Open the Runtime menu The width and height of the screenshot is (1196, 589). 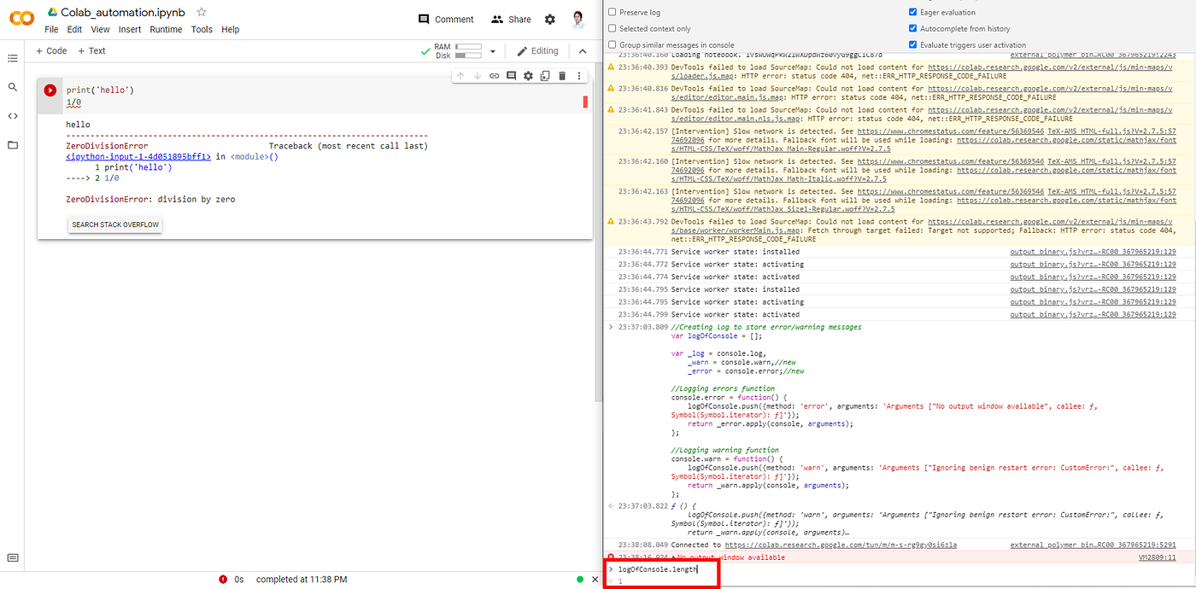coord(166,28)
